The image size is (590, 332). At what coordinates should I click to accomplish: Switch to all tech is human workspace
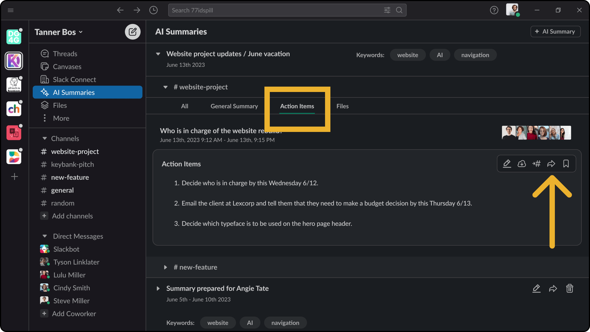(x=14, y=85)
